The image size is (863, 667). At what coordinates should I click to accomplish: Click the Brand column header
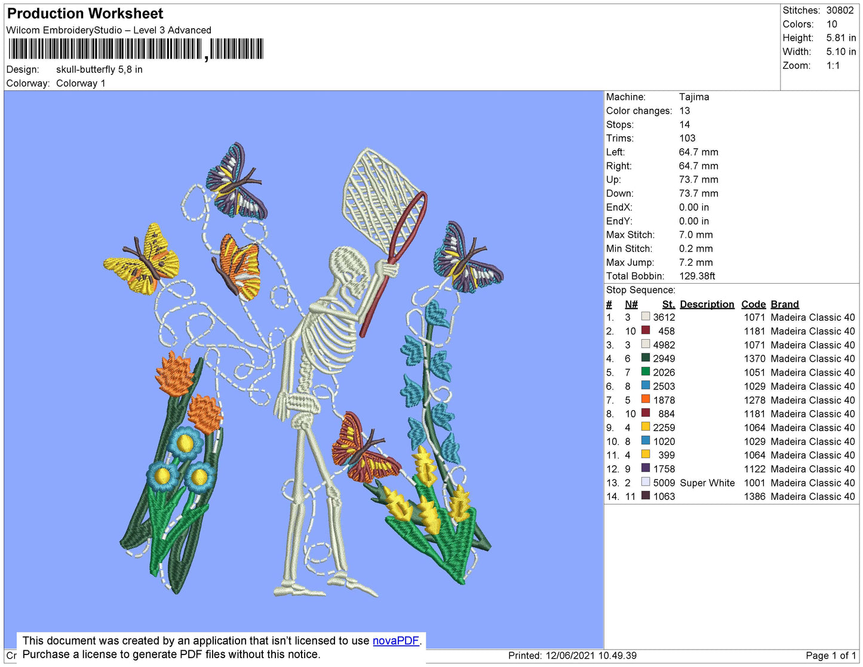click(x=785, y=304)
